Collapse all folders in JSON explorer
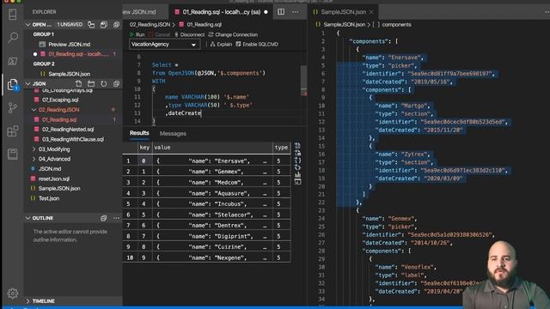This screenshot has height=309, width=550. pyautogui.click(x=116, y=84)
